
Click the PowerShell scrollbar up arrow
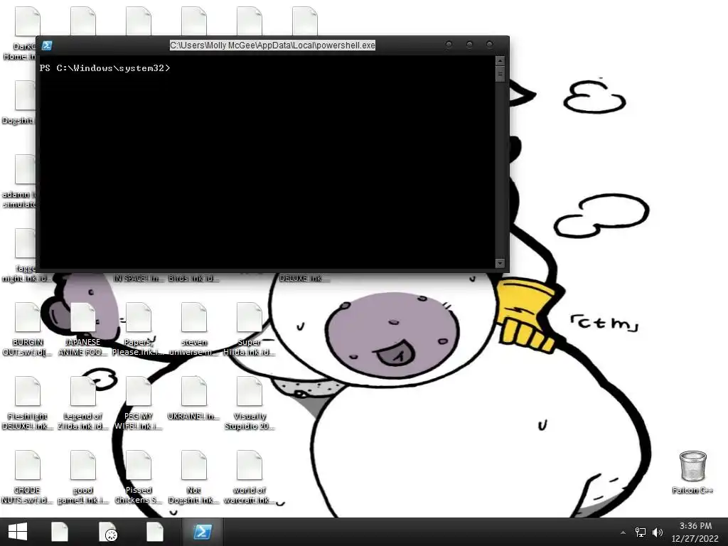tap(500, 61)
